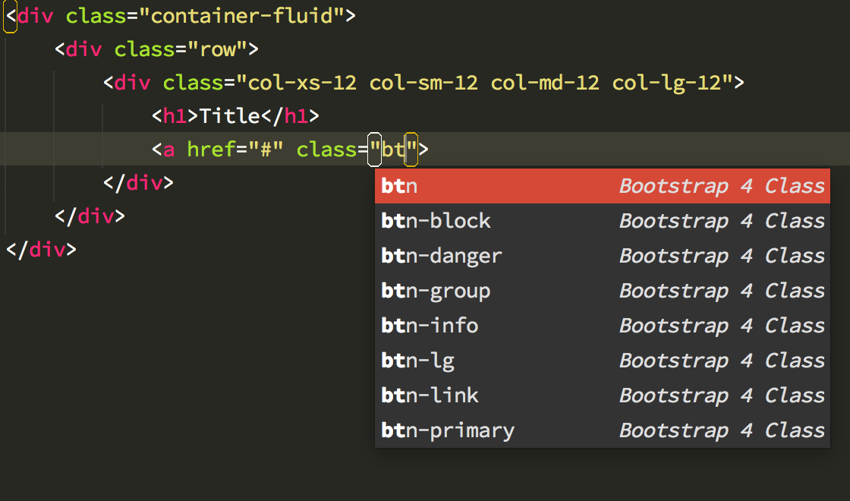Choose "btn-block" from the autocomplete list
The height and width of the screenshot is (501, 850).
[x=603, y=221]
